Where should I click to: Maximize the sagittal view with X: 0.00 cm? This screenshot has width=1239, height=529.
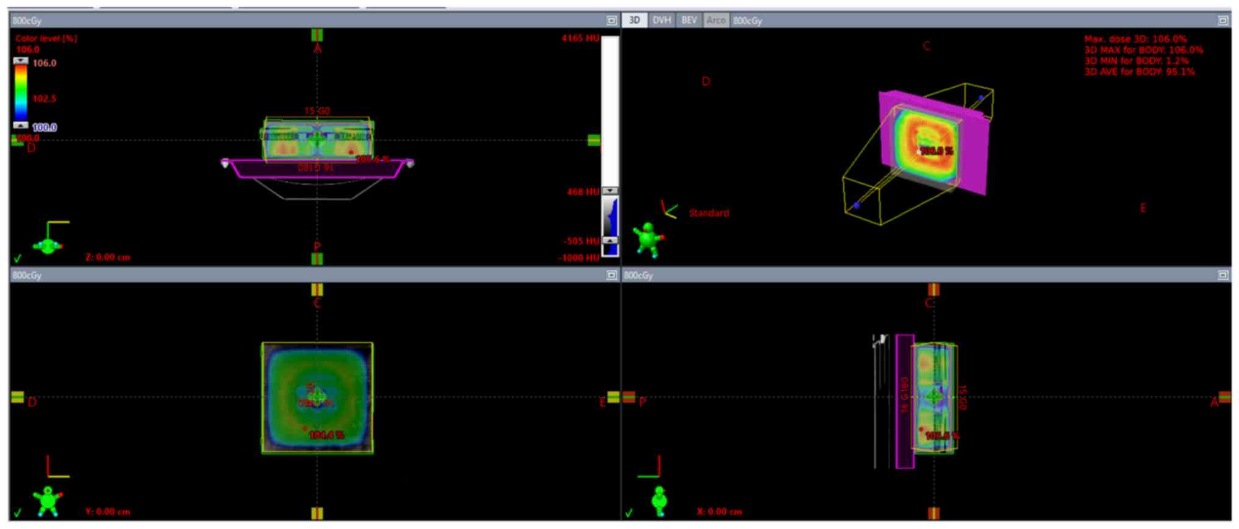tap(1223, 275)
